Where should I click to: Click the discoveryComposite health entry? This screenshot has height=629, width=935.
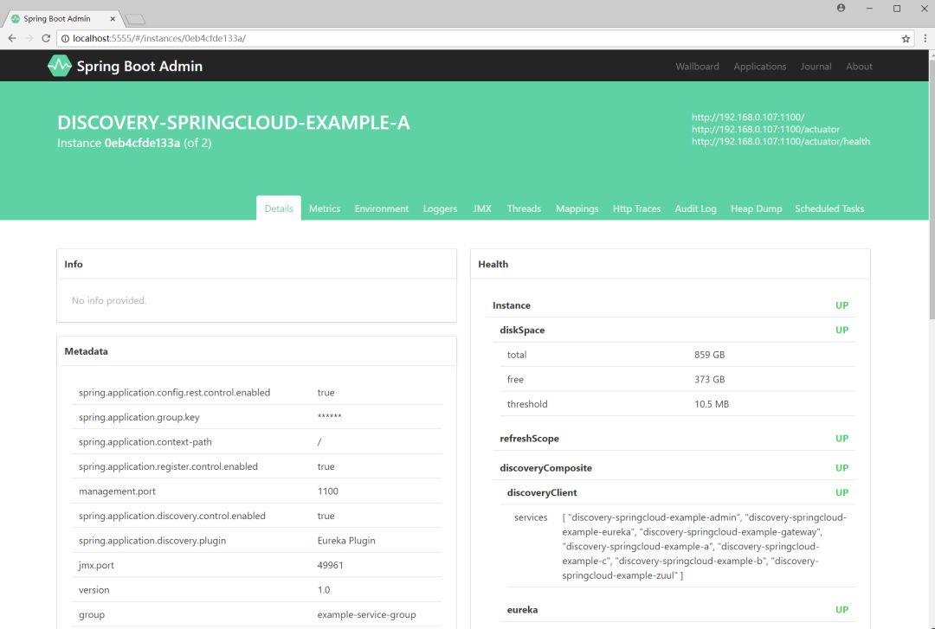pyautogui.click(x=545, y=468)
